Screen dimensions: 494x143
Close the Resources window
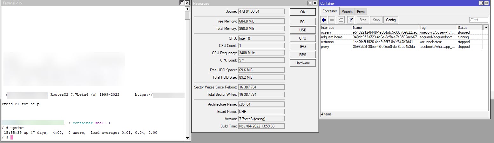pos(315,3)
